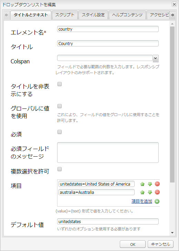Enable the グローバルに値を使用 checkbox

(x=60, y=106)
